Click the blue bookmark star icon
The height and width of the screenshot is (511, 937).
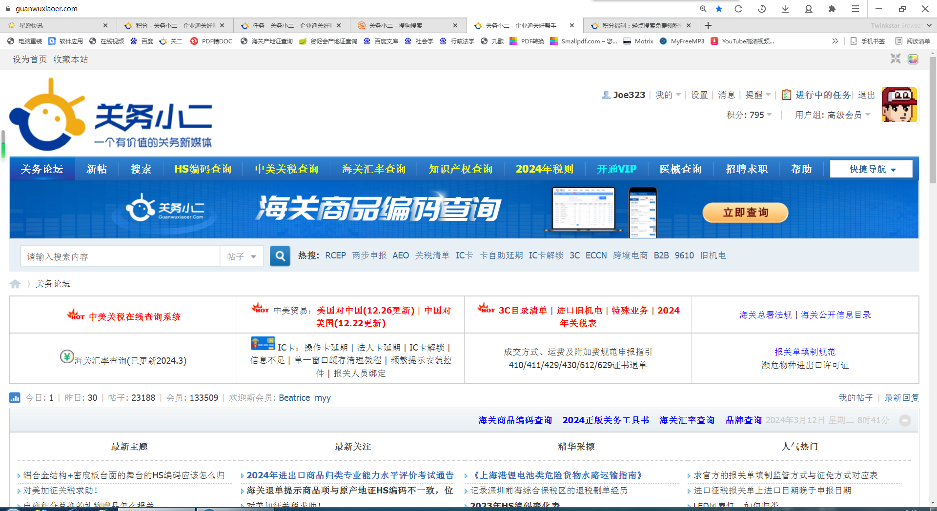click(x=719, y=9)
